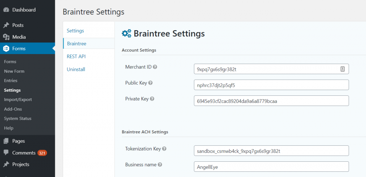Click the Public Key help icon

coord(151,83)
